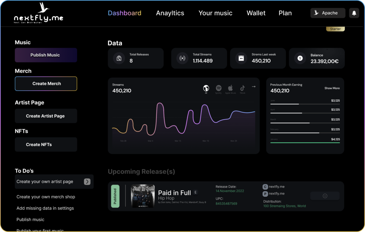Click the release date 14.November.2022
The height and width of the screenshot is (232, 365).
click(x=230, y=191)
